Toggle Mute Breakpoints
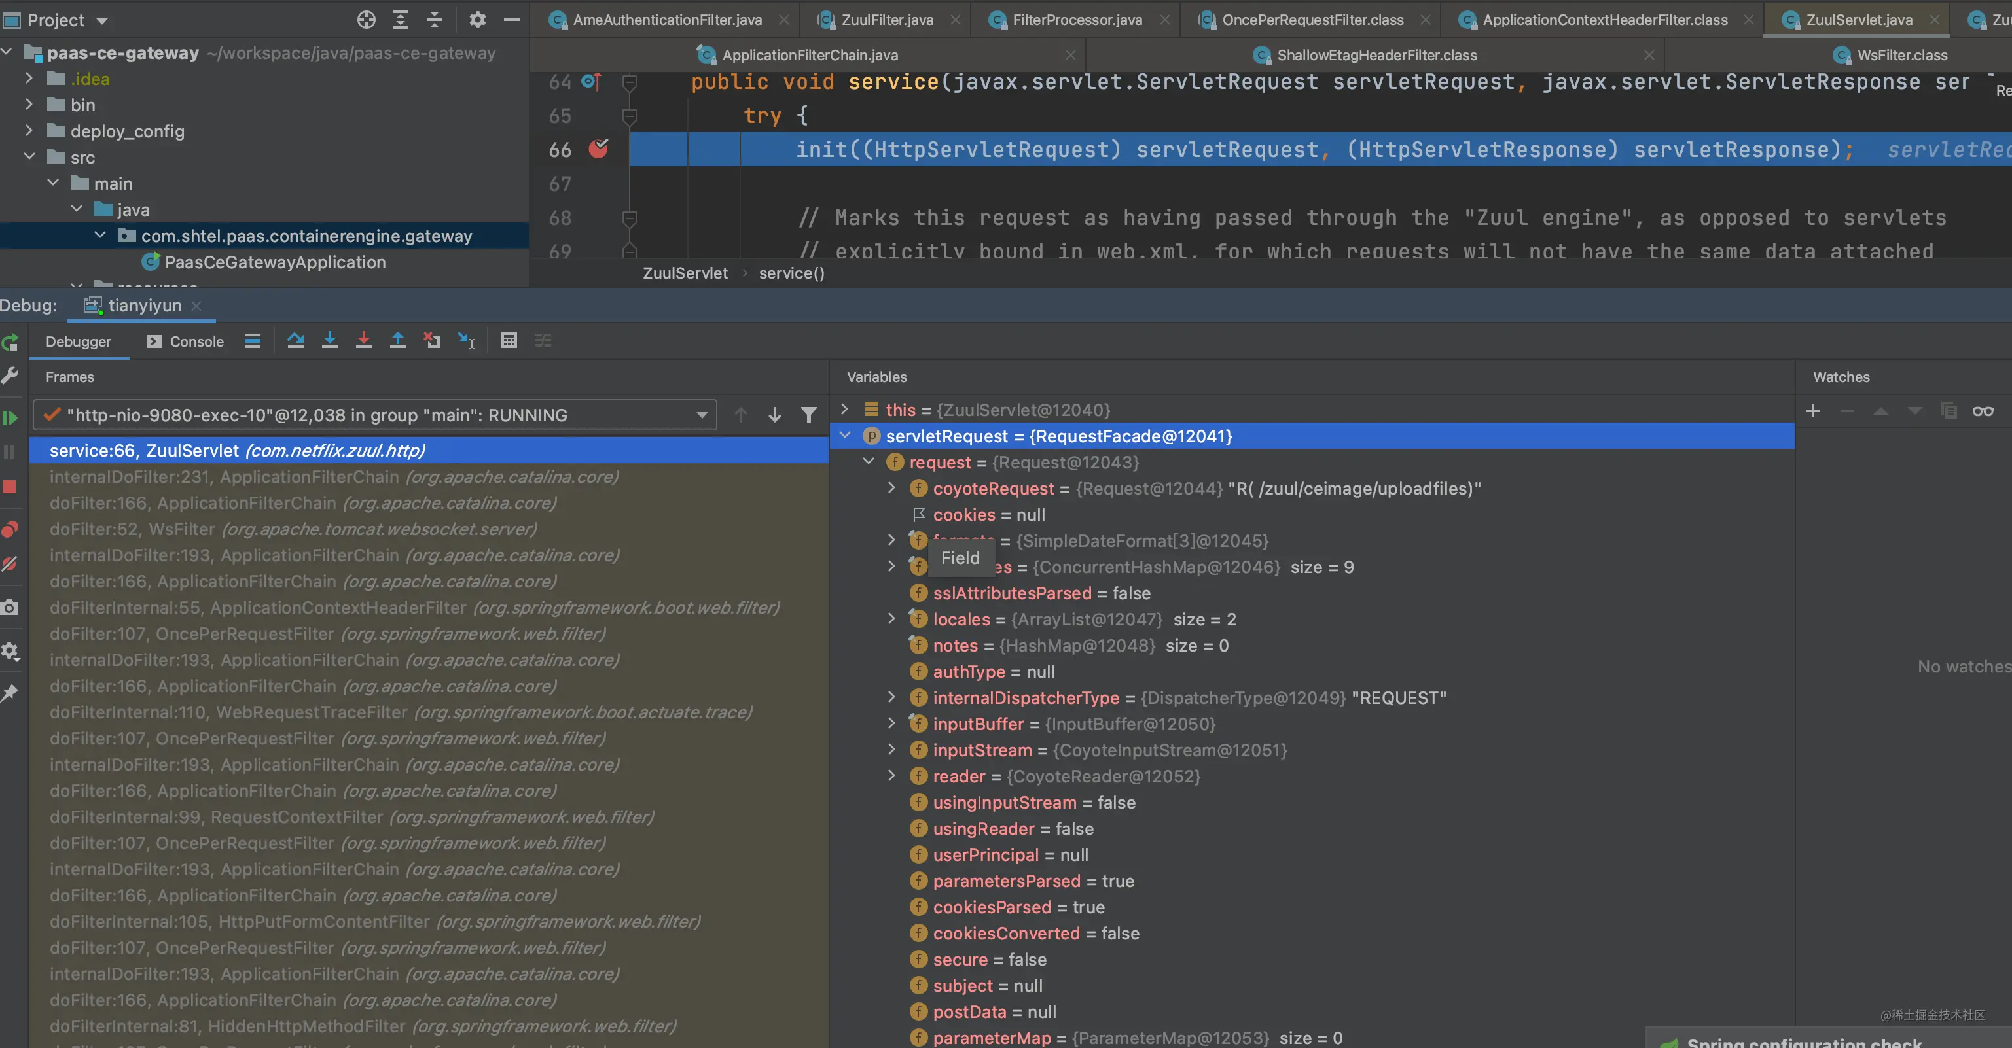Viewport: 2012px width, 1048px height. (10, 564)
